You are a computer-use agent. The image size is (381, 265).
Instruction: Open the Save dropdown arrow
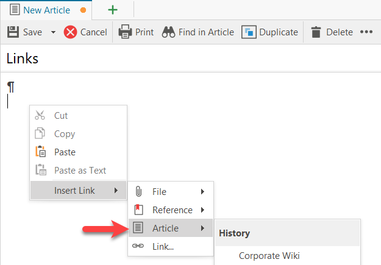[x=53, y=32]
